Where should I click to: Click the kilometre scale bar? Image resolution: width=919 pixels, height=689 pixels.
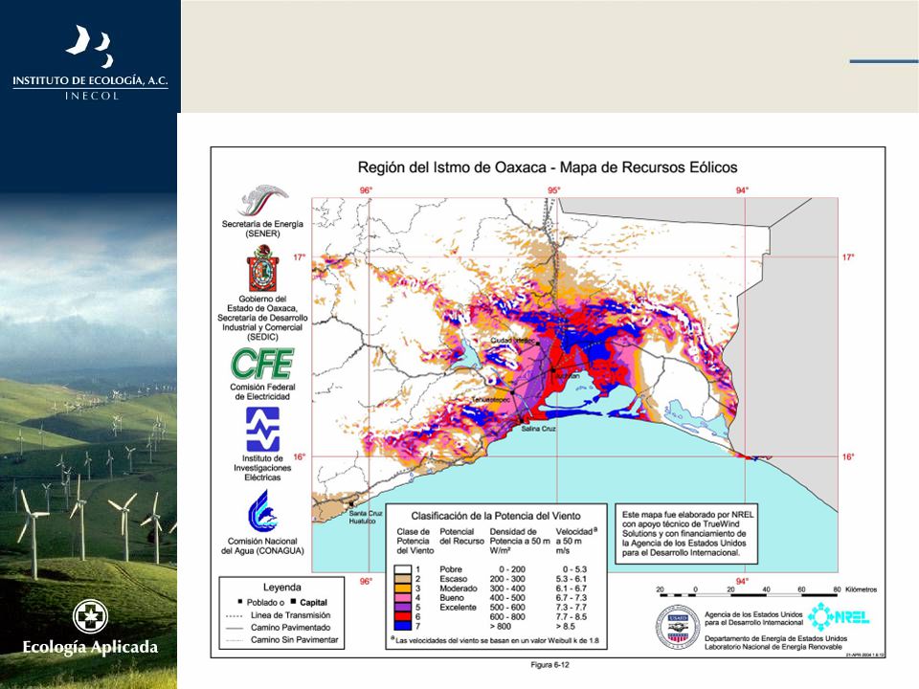[750, 595]
